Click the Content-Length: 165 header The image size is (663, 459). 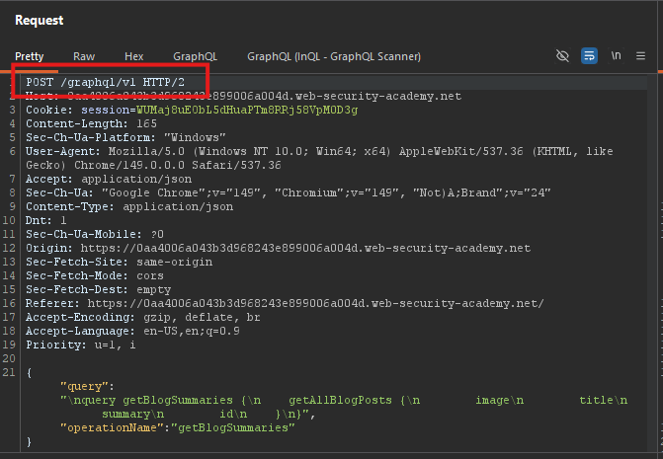click(x=91, y=123)
